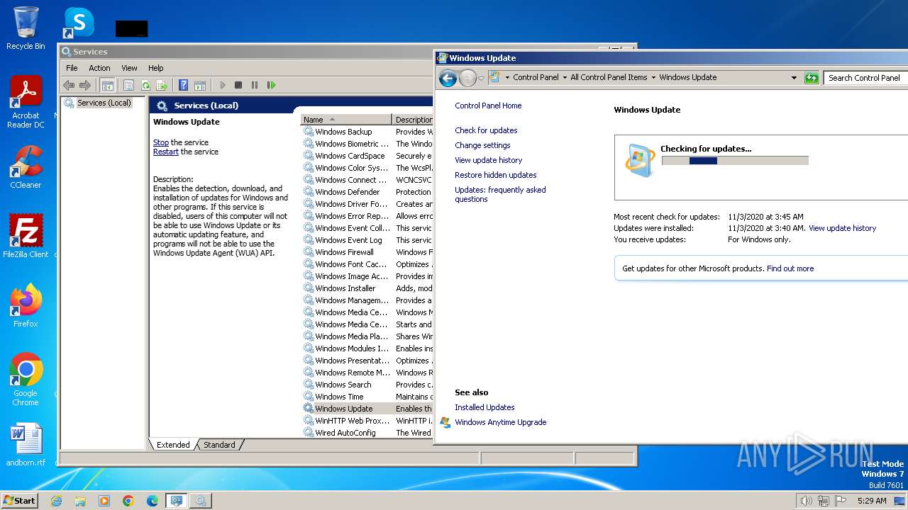908x510 pixels.
Task: Toggle Show/Hide Action Pane in Services toolbar
Action: [x=200, y=85]
